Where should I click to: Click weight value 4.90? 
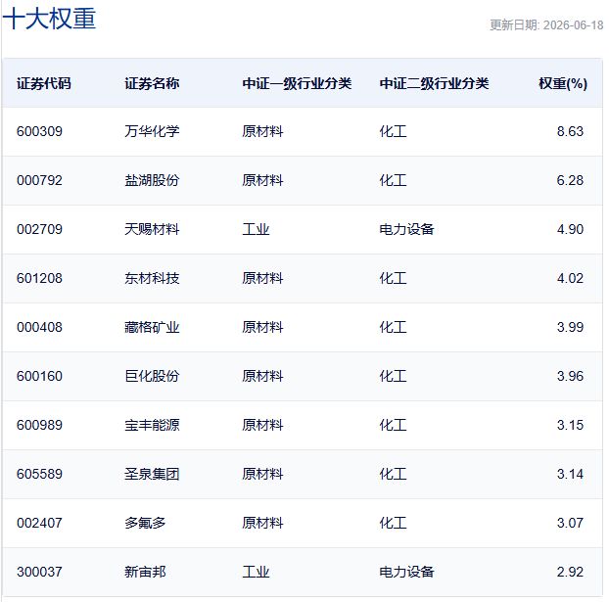pyautogui.click(x=570, y=229)
